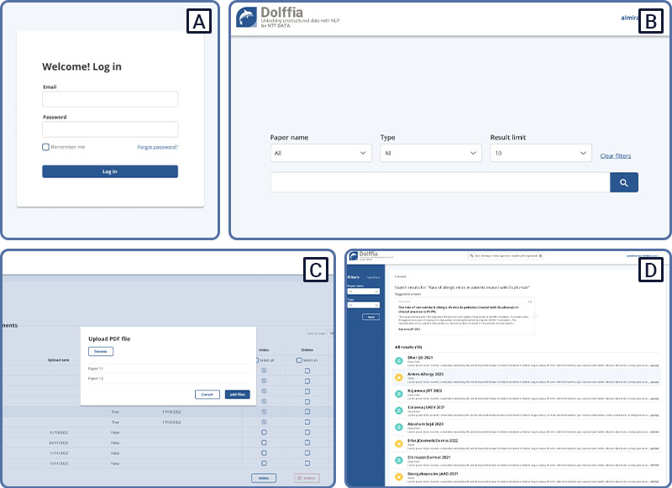The width and height of the screenshot is (672, 488).
Task: Switch to the Questions tab in the sidebar
Action: 373,276
